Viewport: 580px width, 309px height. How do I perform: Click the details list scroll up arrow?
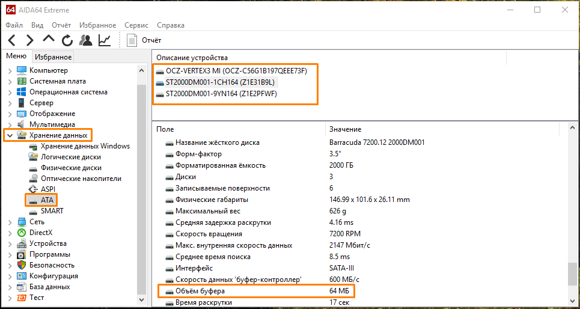click(x=572, y=128)
